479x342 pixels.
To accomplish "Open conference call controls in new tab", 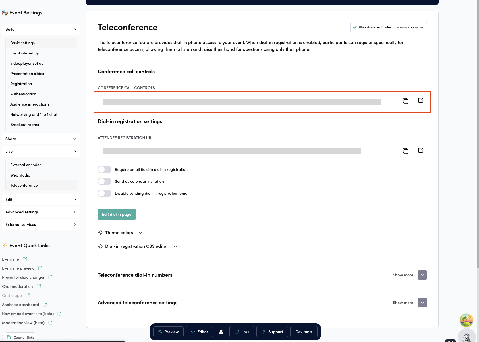I will (x=421, y=100).
